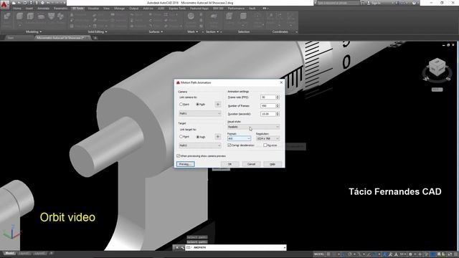
Task: Click the Help button in dialog
Action: pyautogui.click(x=273, y=164)
